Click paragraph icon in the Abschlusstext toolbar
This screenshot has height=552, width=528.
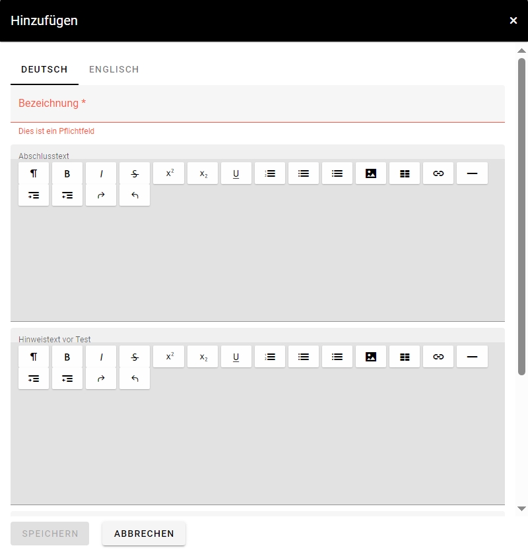(34, 173)
